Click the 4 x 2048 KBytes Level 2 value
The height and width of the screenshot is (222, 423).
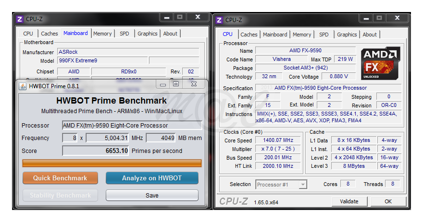coord(354,157)
